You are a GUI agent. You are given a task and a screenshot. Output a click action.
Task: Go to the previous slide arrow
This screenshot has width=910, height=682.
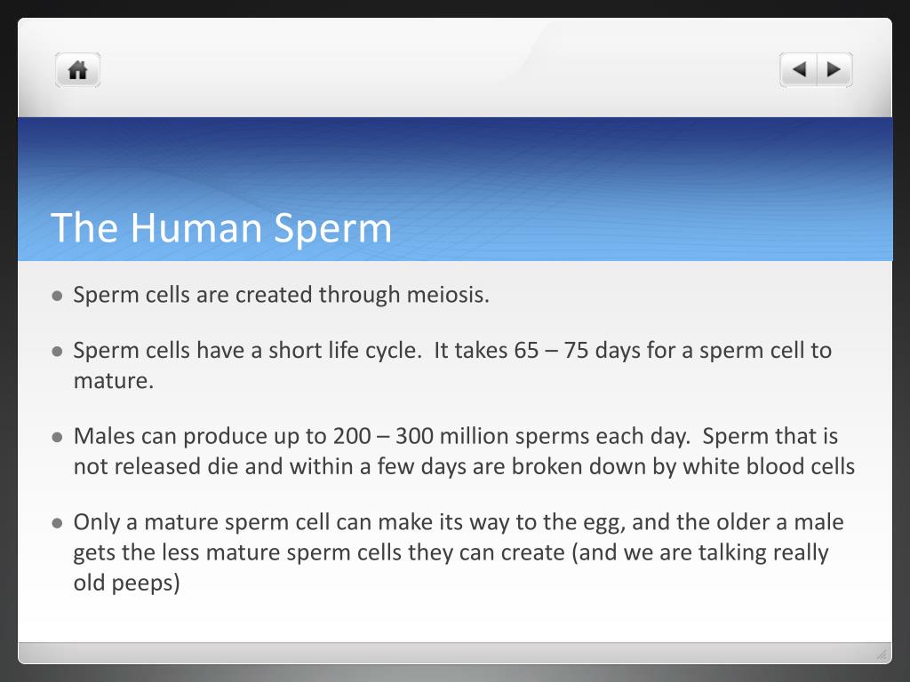point(799,70)
